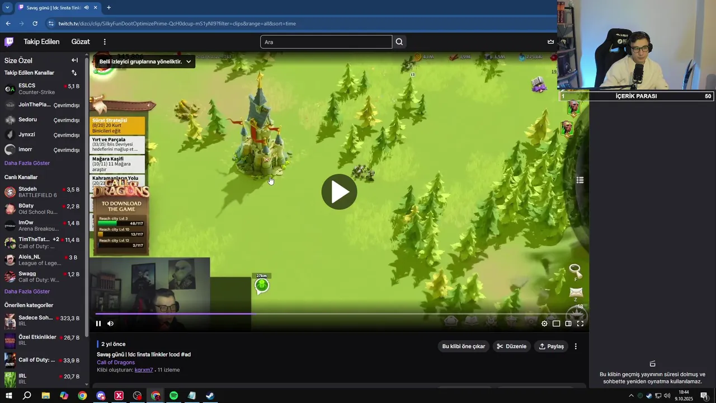Image resolution: width=716 pixels, height=403 pixels.
Task: Open ESLCS channel in sidebar
Action: coord(43,89)
